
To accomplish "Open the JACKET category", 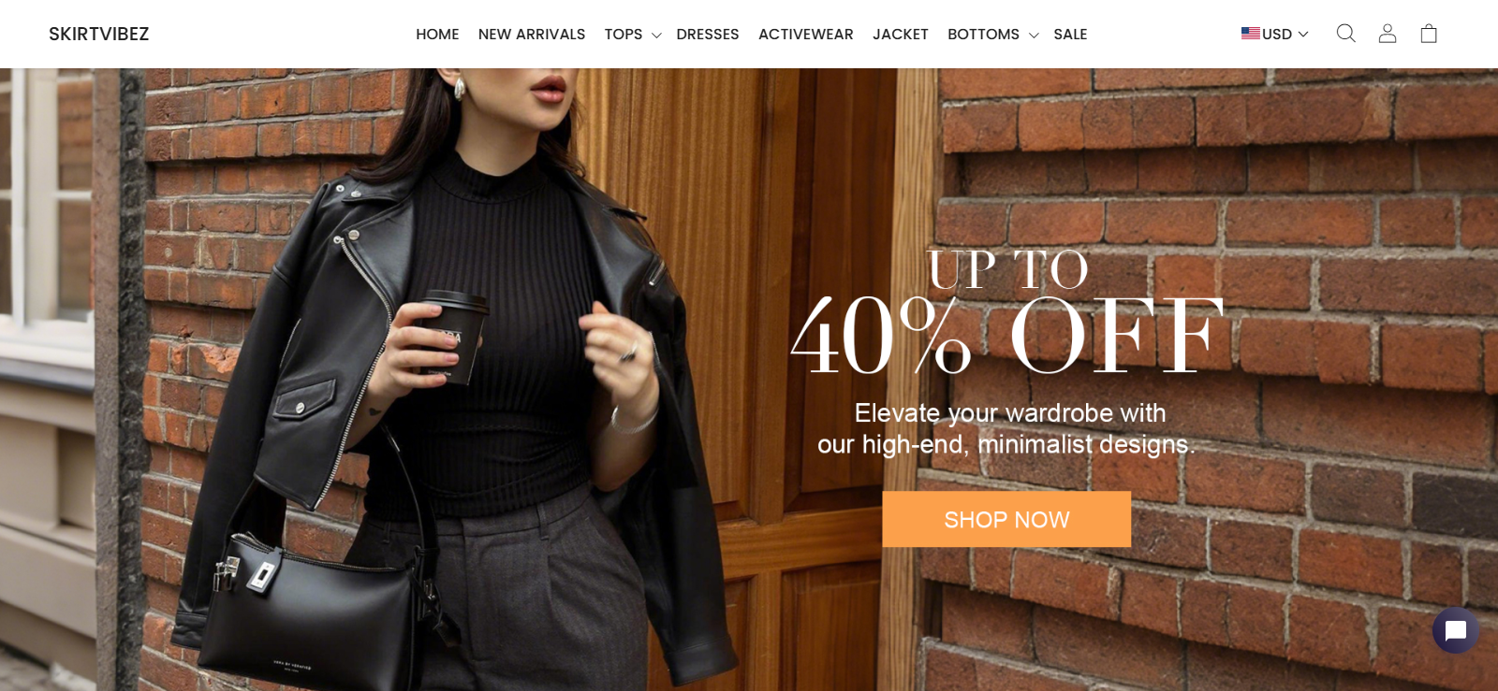I will (901, 34).
